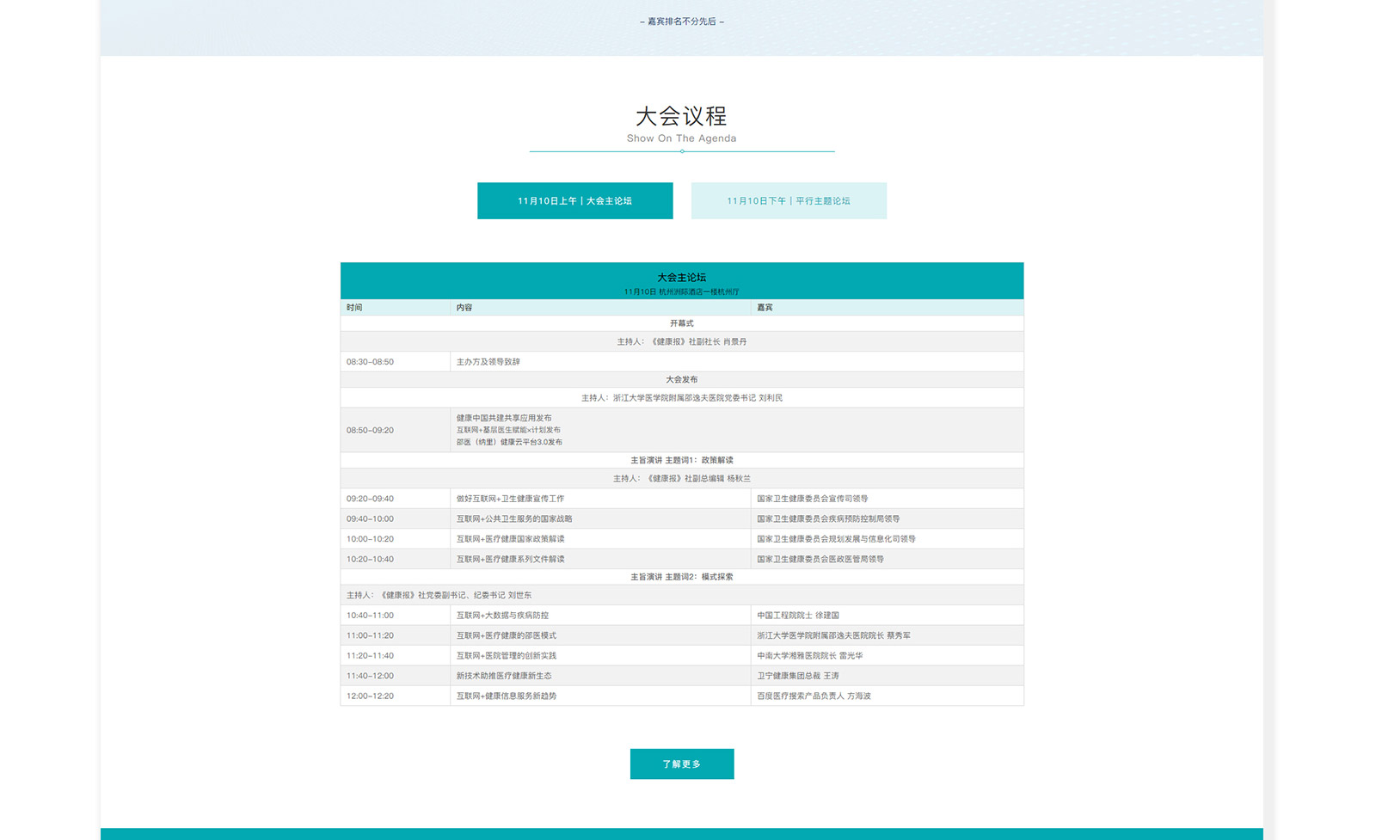Click the 大会议程 section heading
The width and height of the screenshot is (1376, 840).
coord(681,116)
